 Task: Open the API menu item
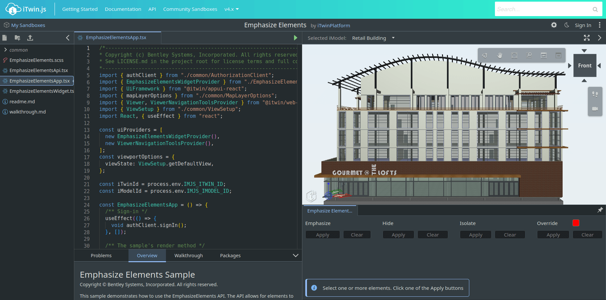pos(152,9)
